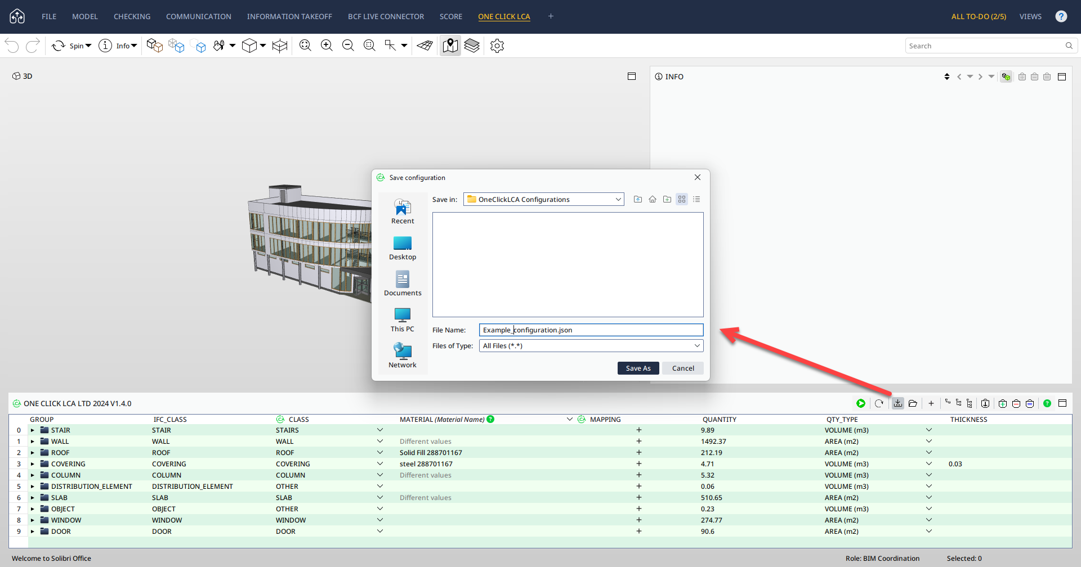Viewport: 1081px width, 567px height.
Task: Go to home folder in the save dialog
Action: tap(653, 199)
